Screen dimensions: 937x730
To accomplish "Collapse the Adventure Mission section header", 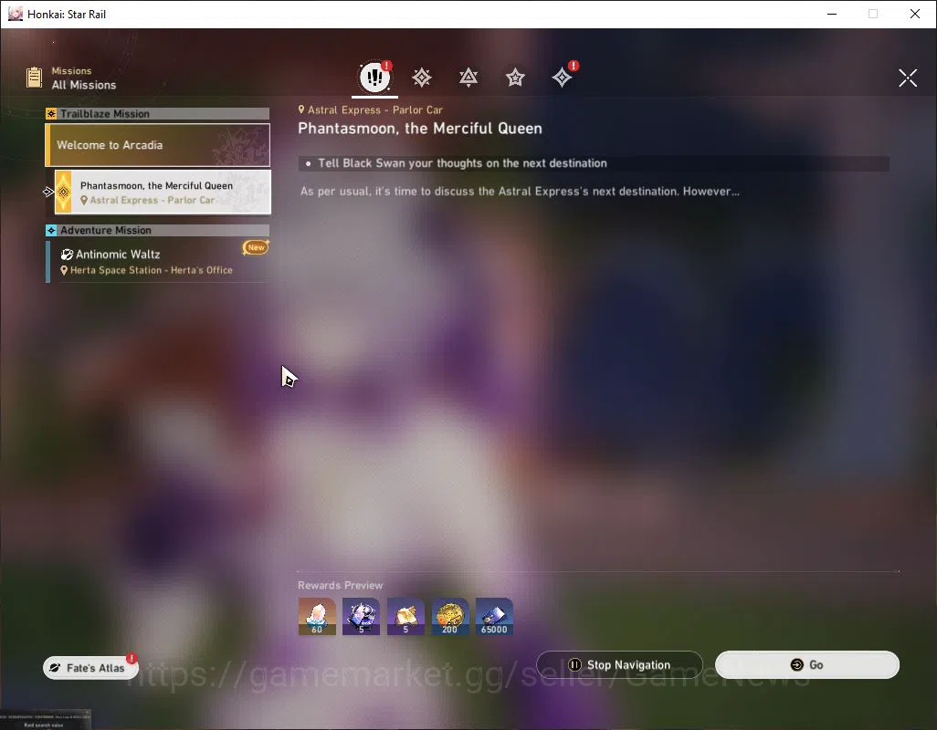I will [x=158, y=230].
